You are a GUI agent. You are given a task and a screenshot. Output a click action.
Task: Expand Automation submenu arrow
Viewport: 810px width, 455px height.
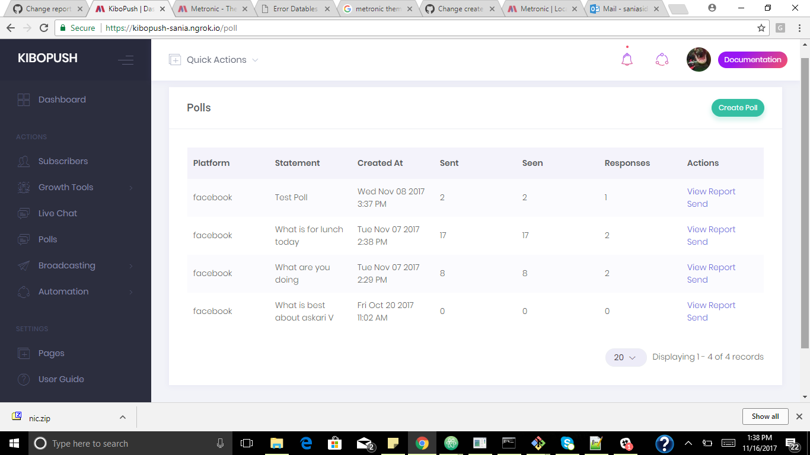tap(131, 292)
